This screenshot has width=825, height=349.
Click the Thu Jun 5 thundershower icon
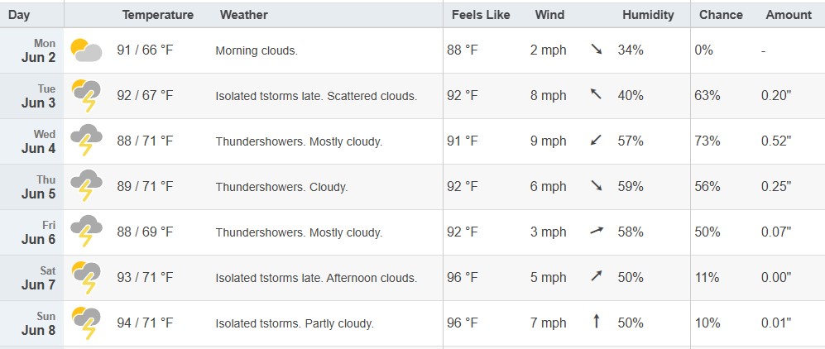86,185
